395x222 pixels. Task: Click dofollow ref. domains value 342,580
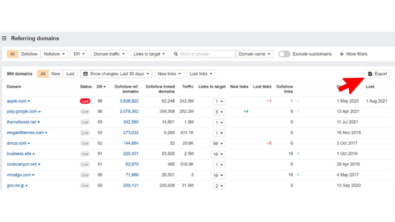(x=131, y=122)
